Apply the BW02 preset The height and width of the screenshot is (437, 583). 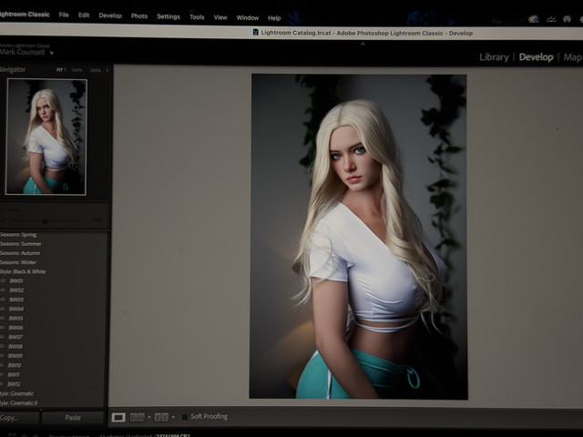coord(16,290)
